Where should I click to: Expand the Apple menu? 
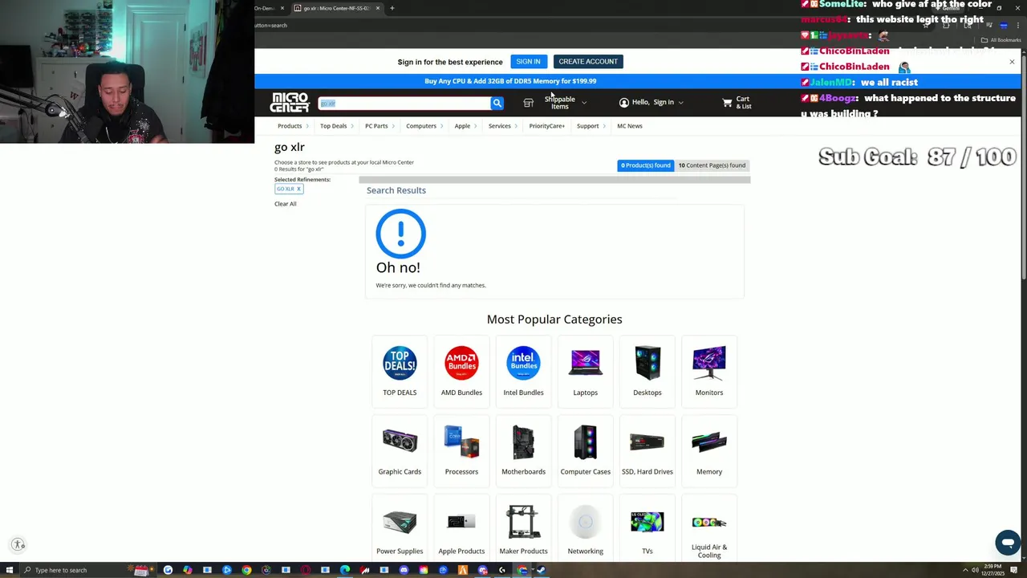tap(465, 126)
